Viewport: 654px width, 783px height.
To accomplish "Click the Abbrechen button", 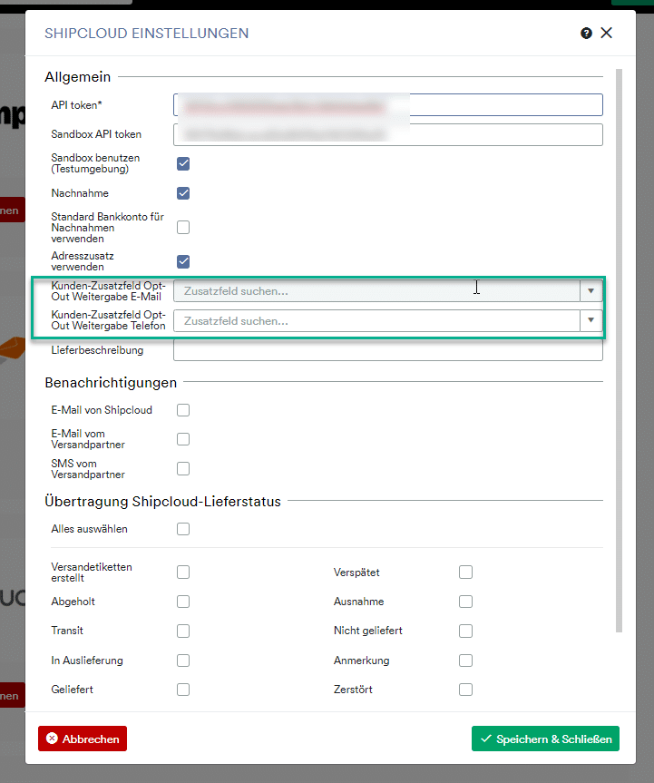I will (83, 739).
